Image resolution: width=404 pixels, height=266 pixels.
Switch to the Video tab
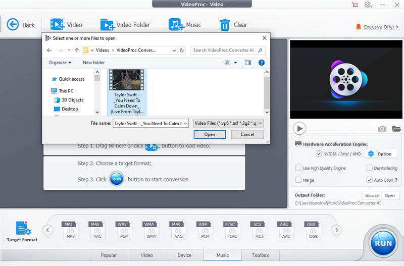146,255
